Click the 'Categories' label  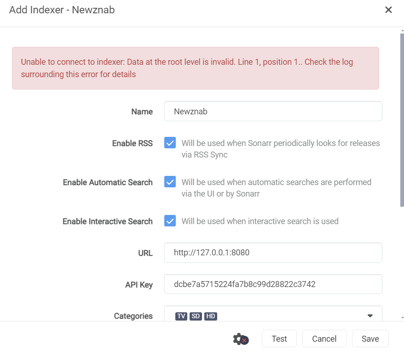[x=133, y=316]
